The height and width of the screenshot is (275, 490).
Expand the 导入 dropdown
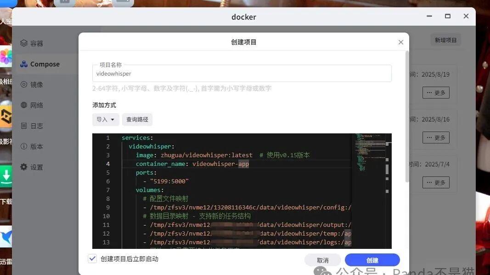click(106, 120)
